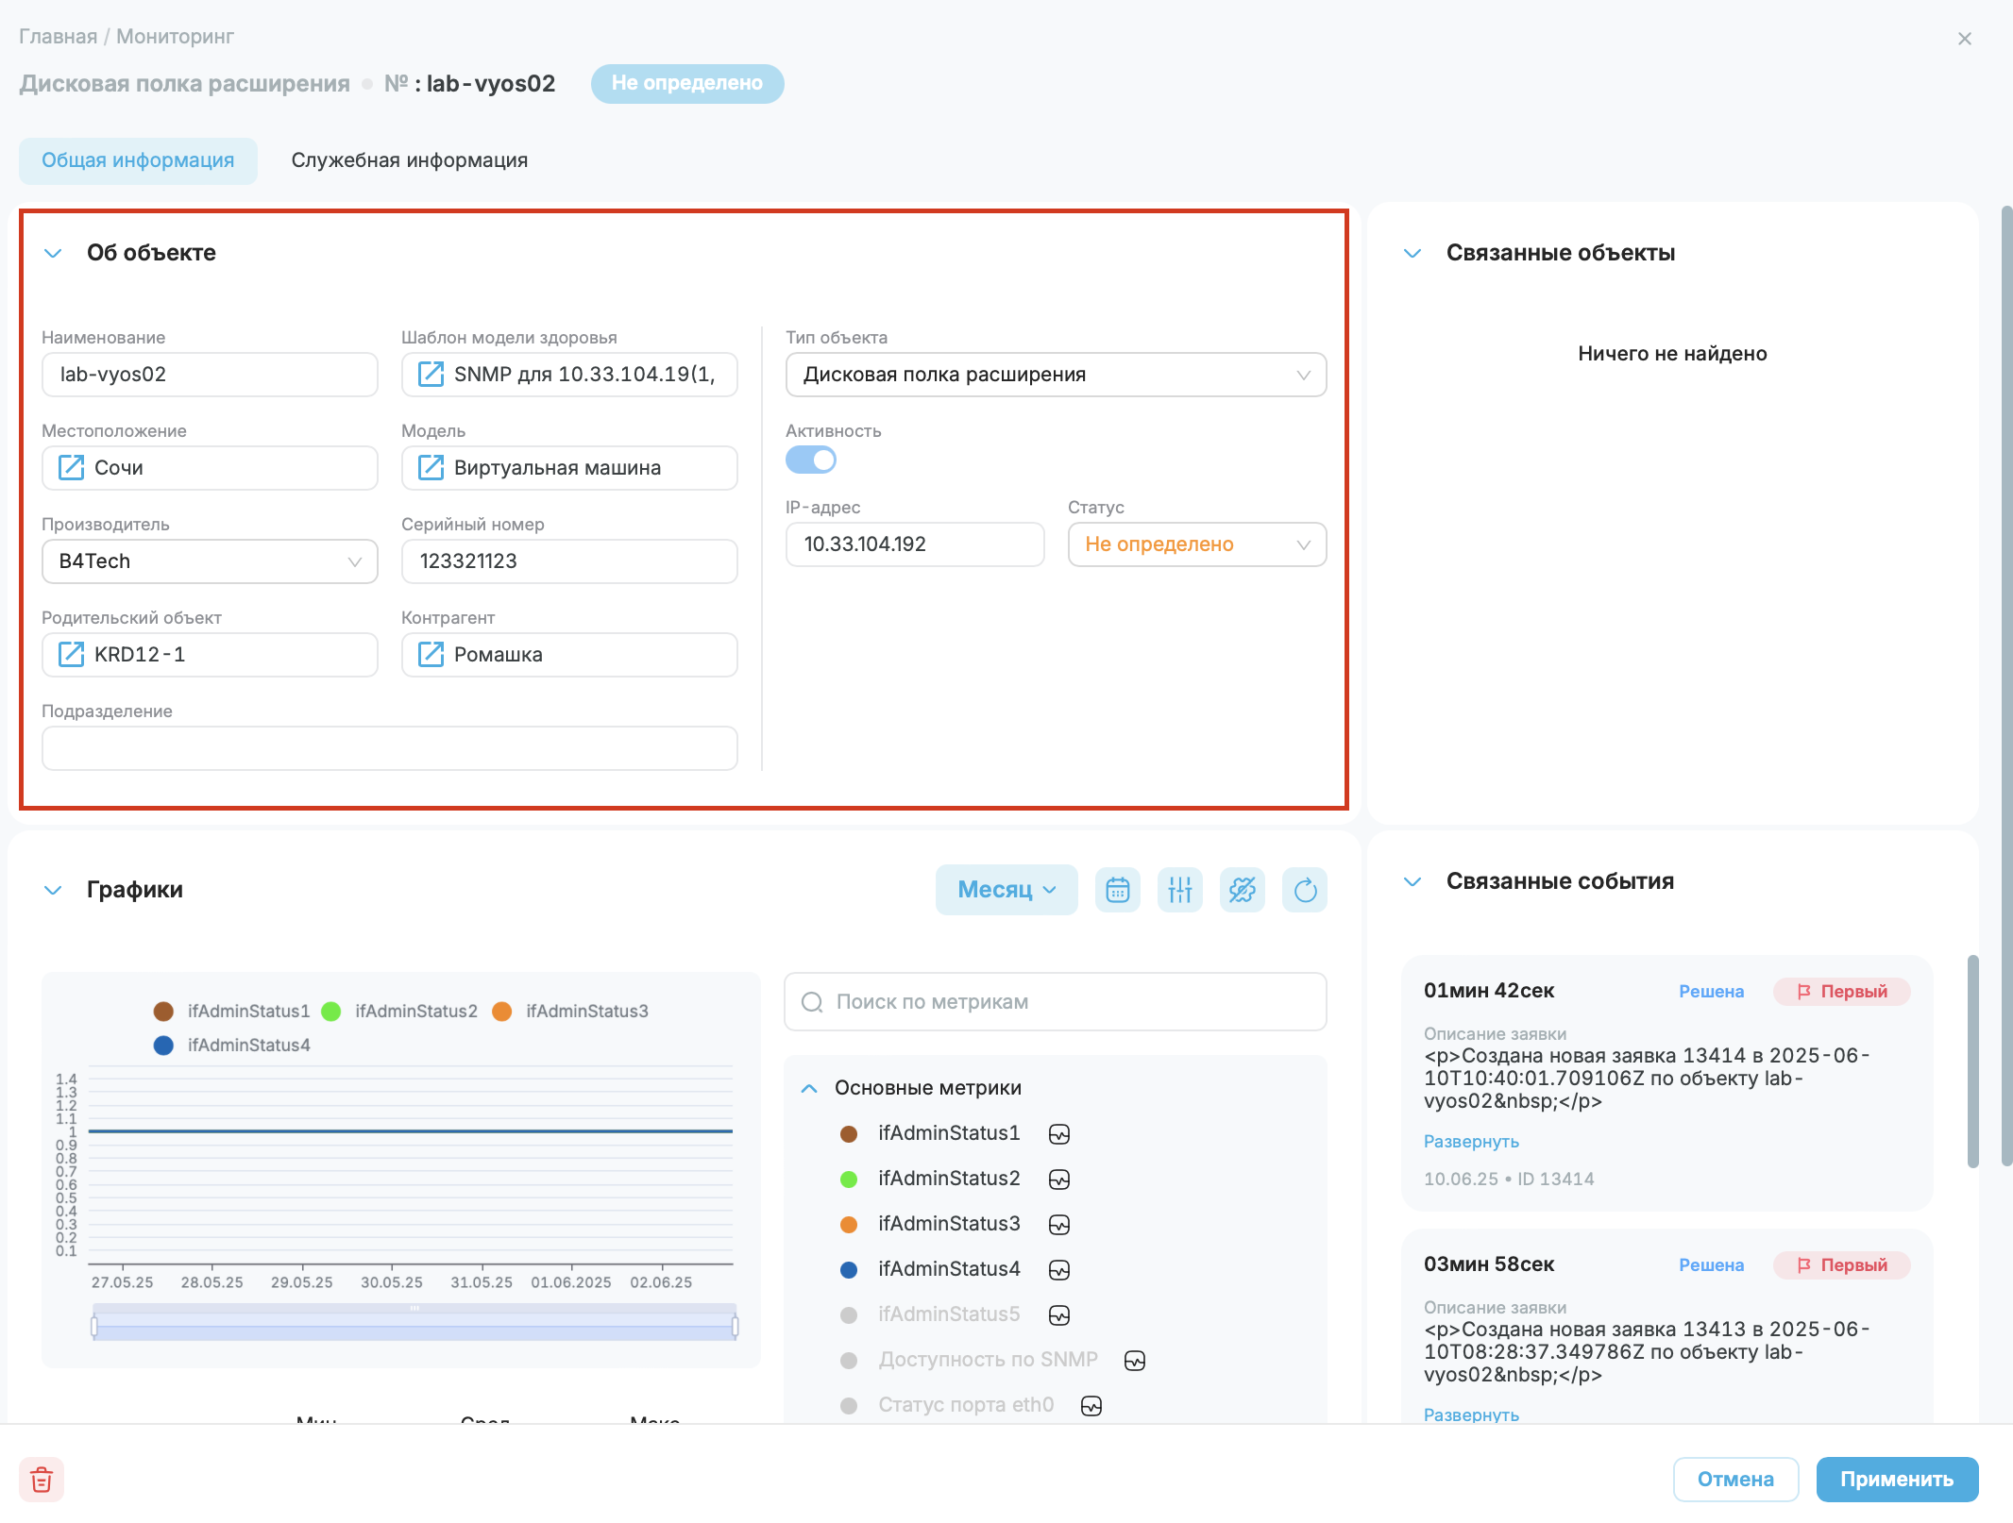2013x1523 pixels.
Task: Toggle ifAdminStatus1 metric in the list
Action: point(930,1133)
